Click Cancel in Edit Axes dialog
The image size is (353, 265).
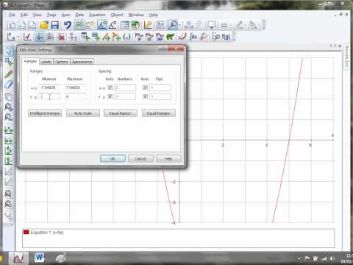click(x=140, y=158)
